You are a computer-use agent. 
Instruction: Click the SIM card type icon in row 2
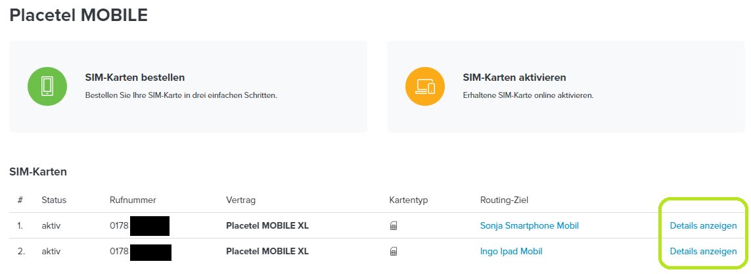394,251
